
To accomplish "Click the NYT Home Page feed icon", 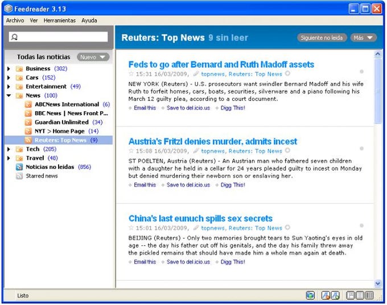I will coord(28,131).
